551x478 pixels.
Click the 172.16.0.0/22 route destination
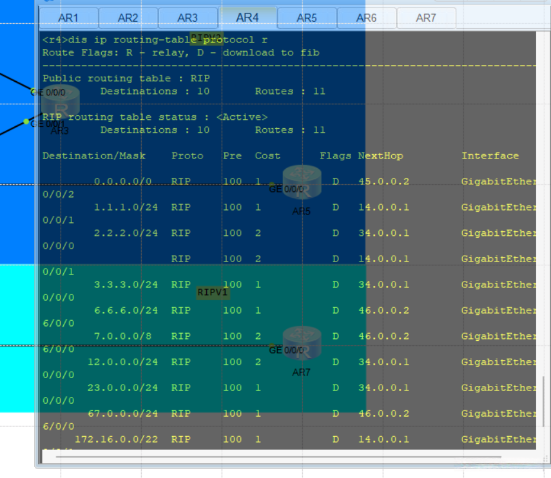[x=116, y=439]
